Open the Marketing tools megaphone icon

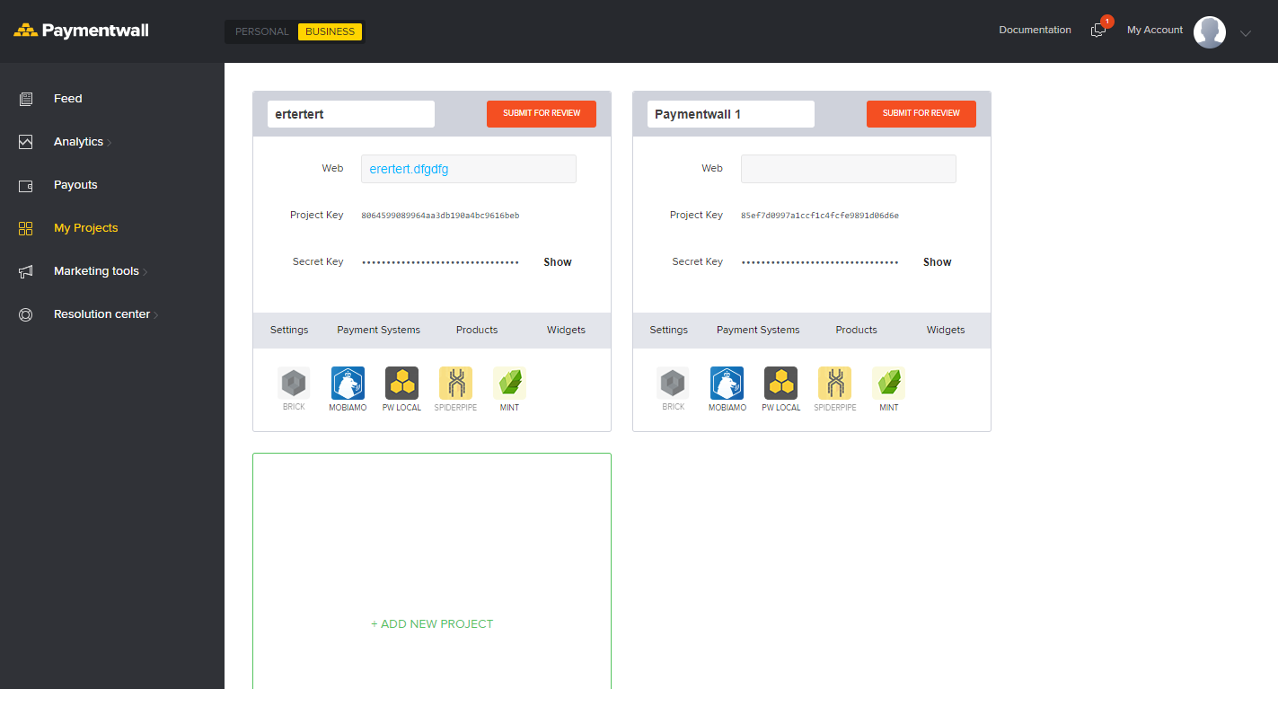click(x=25, y=270)
